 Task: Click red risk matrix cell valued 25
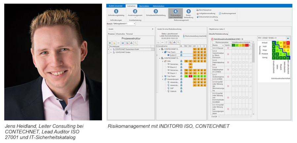pyautogui.click(x=288, y=43)
